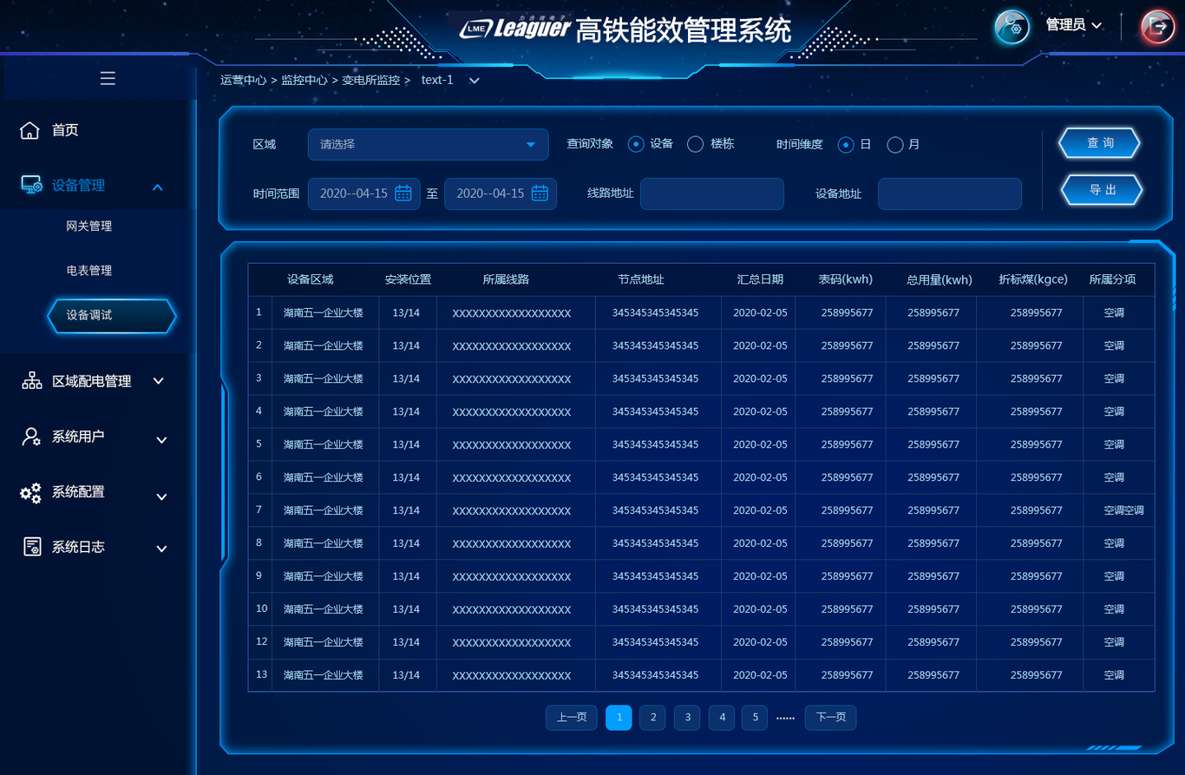Click 湖南五一企业大楼 in row 1

coord(324,312)
